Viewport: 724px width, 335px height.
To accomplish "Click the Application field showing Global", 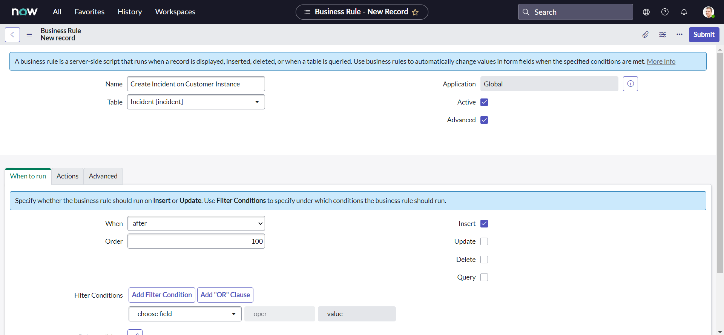I will pos(549,84).
